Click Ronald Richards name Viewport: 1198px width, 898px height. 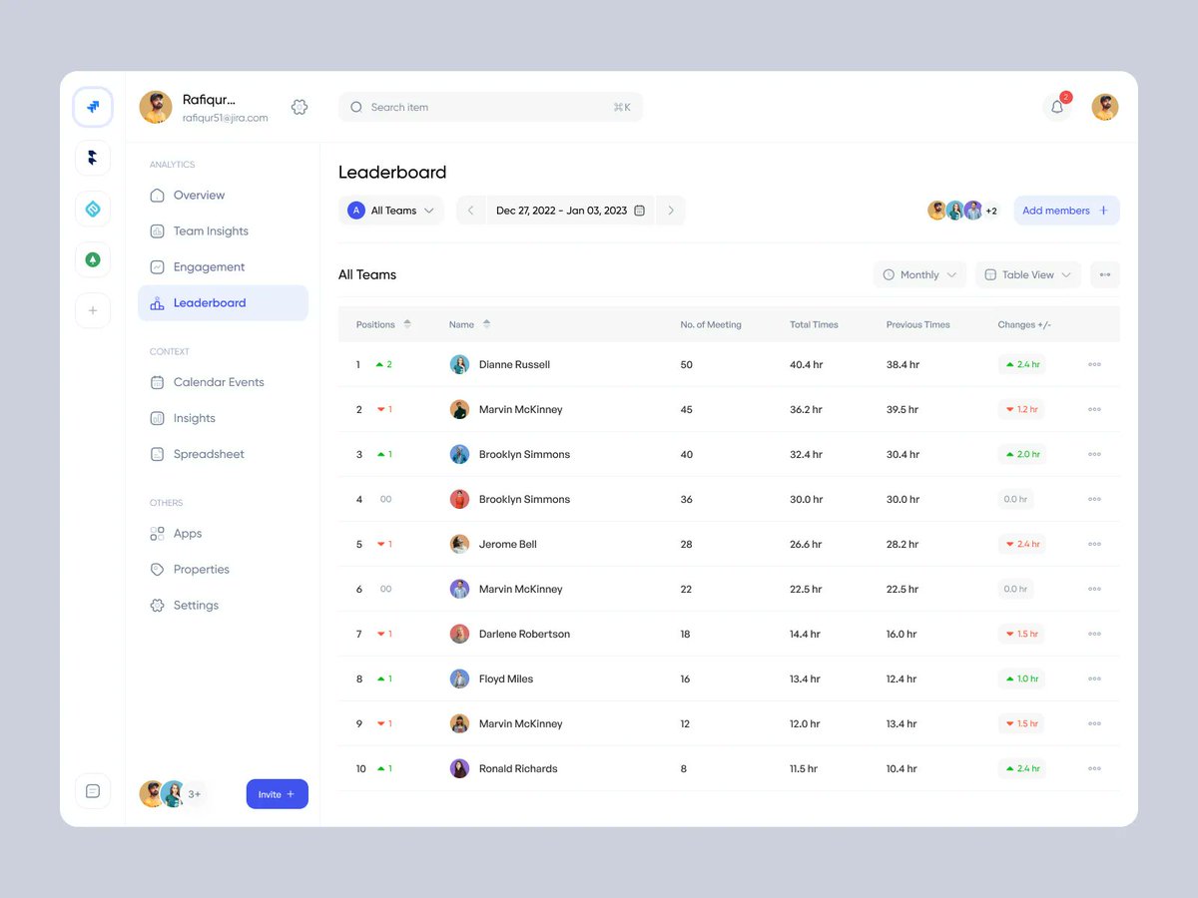tap(518, 768)
